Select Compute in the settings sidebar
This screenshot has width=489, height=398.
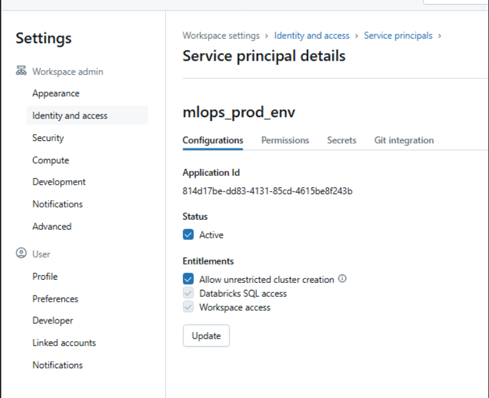coord(51,160)
